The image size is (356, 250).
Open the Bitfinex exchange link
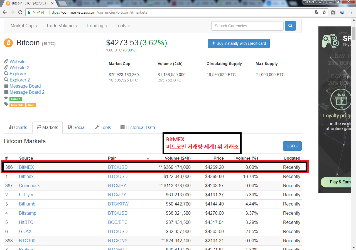click(x=26, y=176)
